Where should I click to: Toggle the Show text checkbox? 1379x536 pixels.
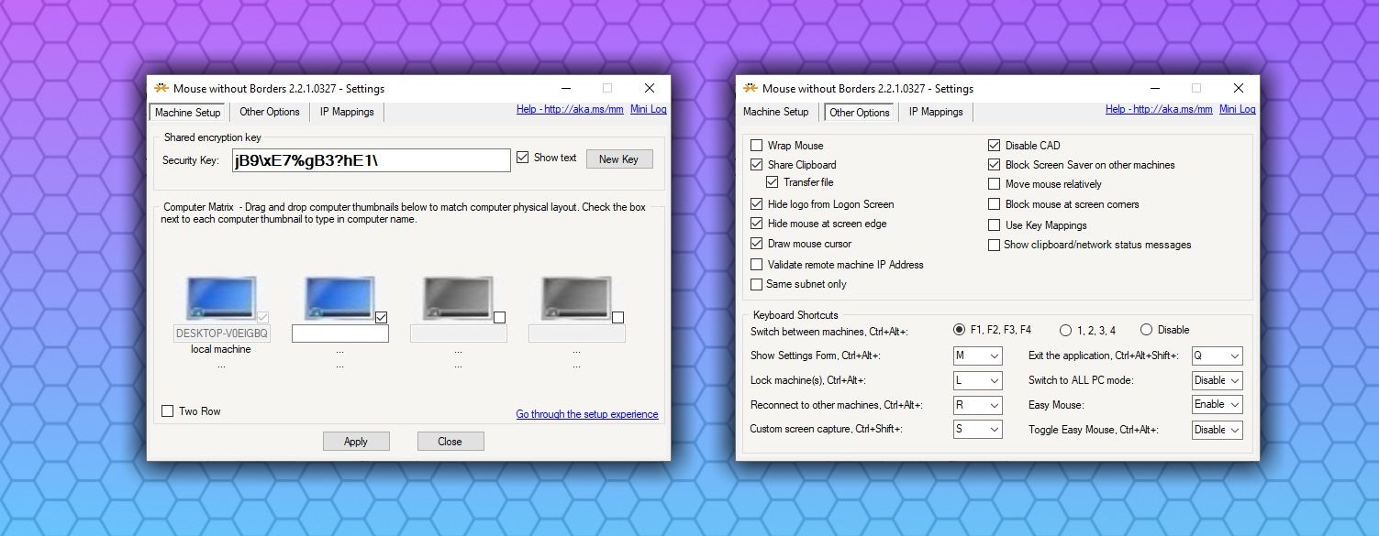click(x=523, y=158)
